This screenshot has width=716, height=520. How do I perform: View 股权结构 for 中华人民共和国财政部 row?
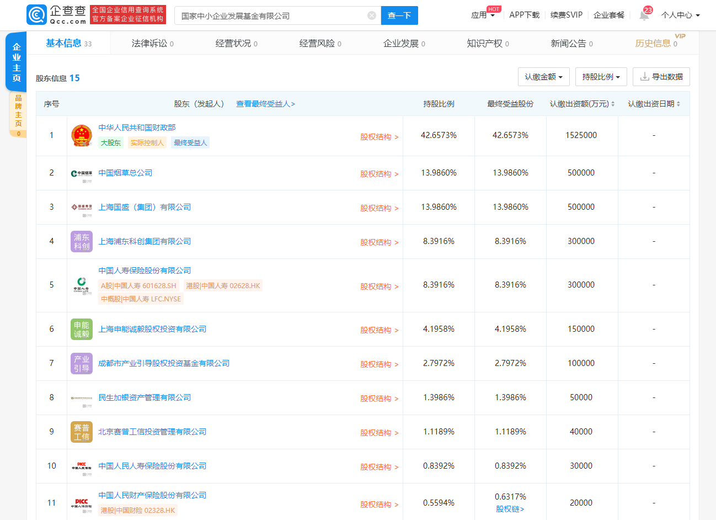click(x=379, y=137)
